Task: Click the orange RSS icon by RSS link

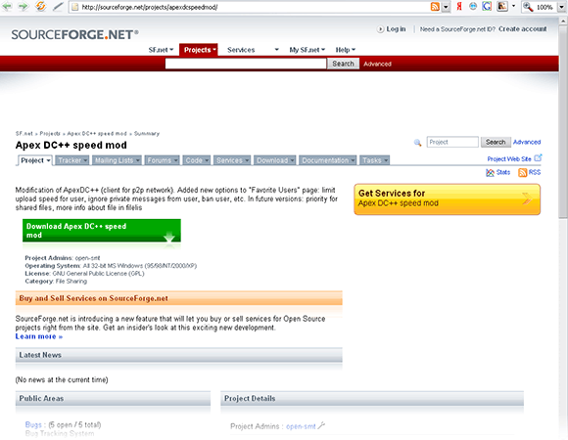Action: tap(522, 173)
